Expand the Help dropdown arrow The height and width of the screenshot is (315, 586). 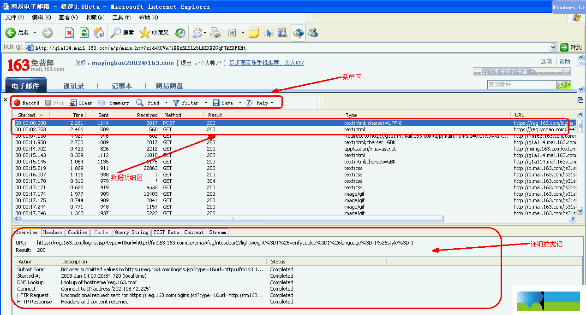point(272,103)
